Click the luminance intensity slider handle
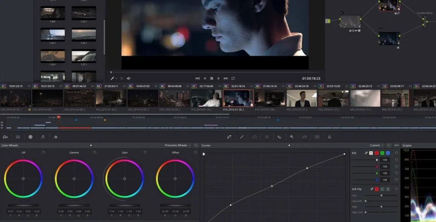 coord(377,160)
